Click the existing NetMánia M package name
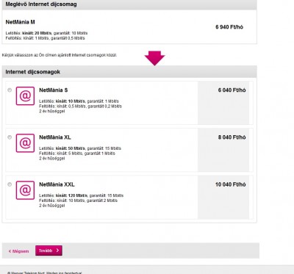Screen dimensions: 294x274 tap(20, 22)
